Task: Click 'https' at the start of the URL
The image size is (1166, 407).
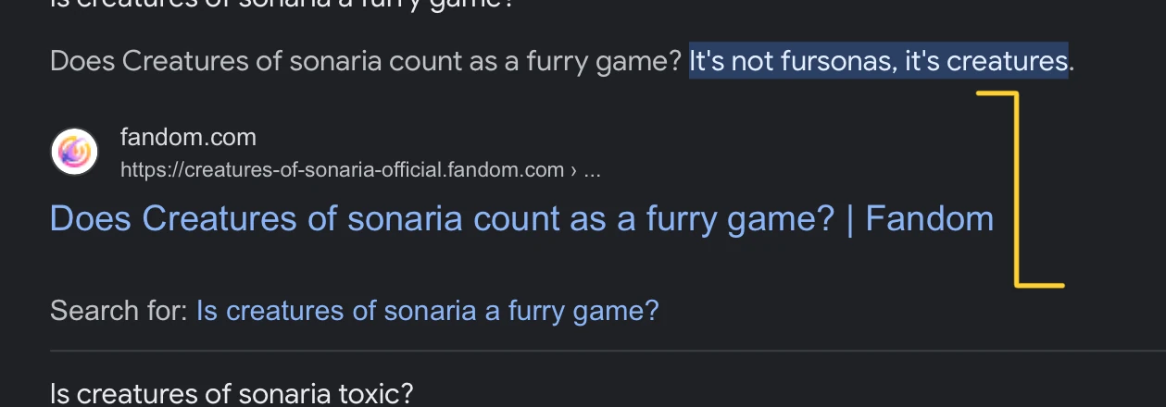Action: (139, 170)
